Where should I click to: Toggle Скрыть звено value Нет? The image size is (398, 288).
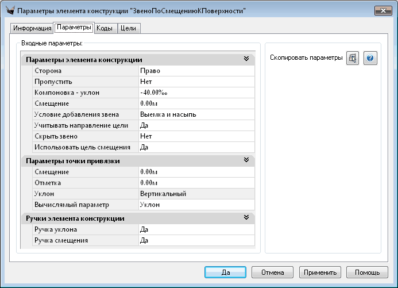[195, 136]
